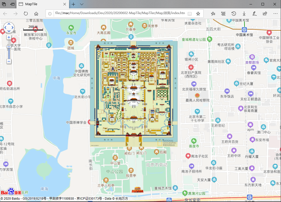The image size is (281, 202).
Task: Click the 皇城艺术馆 marker
Action: [175, 188]
